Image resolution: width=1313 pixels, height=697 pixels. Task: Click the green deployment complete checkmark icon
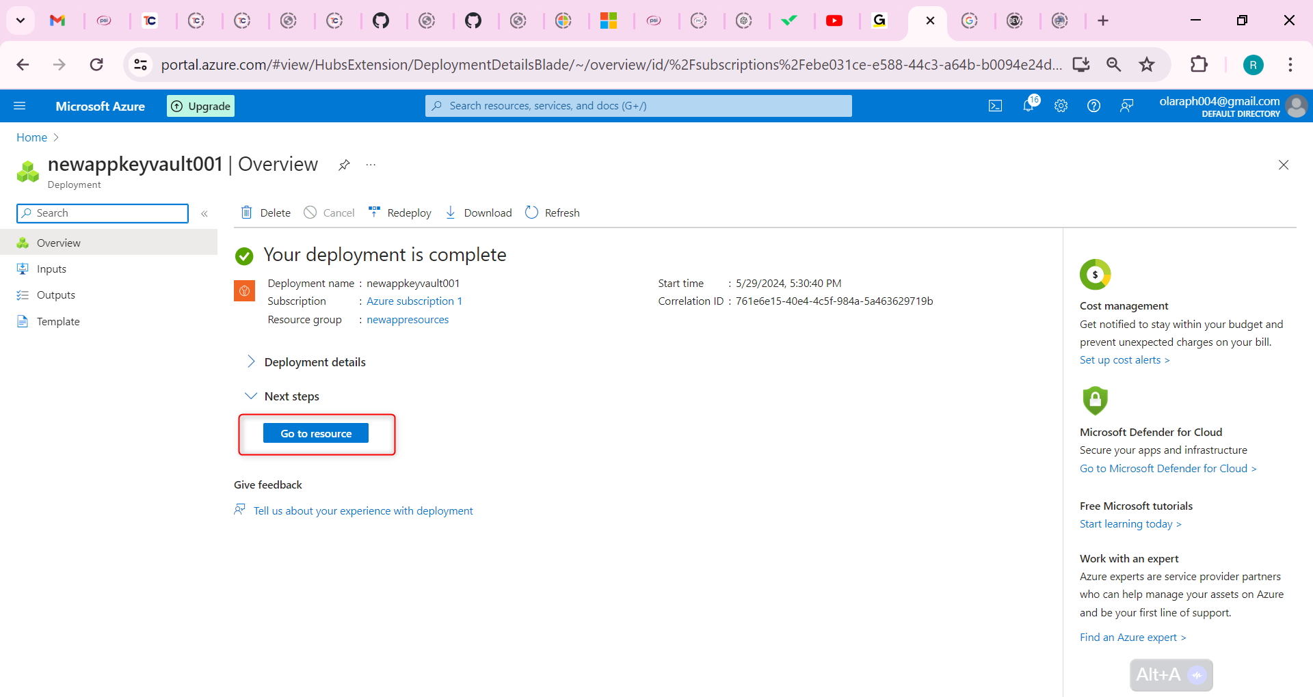click(244, 256)
